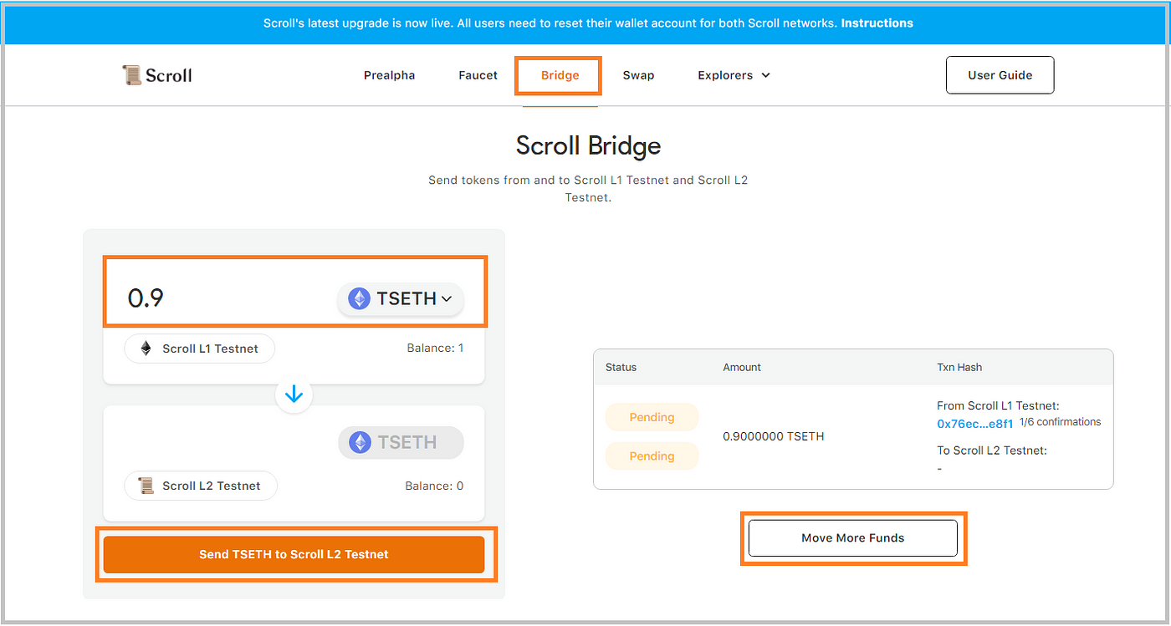Viewport: 1171px width, 626px height.
Task: Click the Balance: 0 text
Action: tap(434, 486)
